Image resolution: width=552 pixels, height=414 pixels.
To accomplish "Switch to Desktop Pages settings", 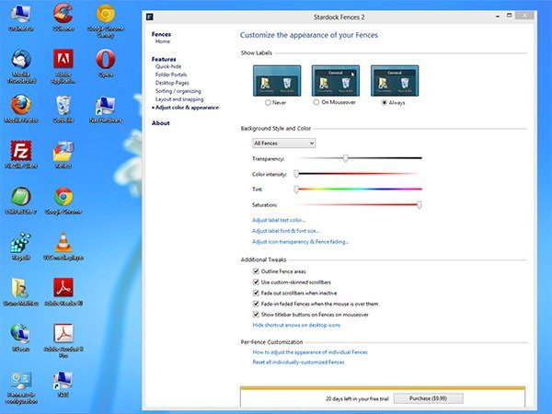I will (172, 83).
